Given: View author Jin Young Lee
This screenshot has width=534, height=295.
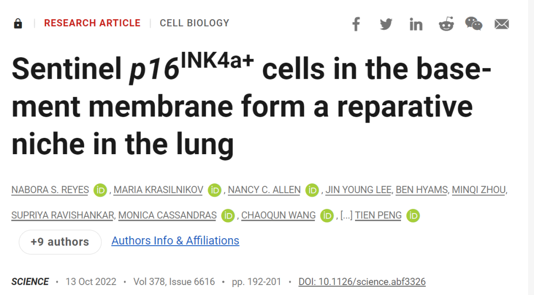Looking at the screenshot, I should pos(358,190).
